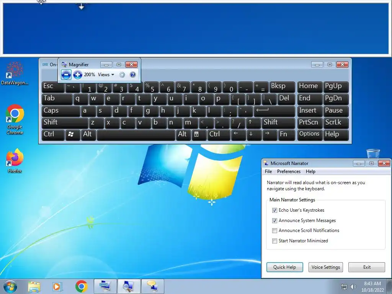Toggle Caps key on on-screen keyboard
Image resolution: width=392 pixels, height=294 pixels.
tap(61, 111)
